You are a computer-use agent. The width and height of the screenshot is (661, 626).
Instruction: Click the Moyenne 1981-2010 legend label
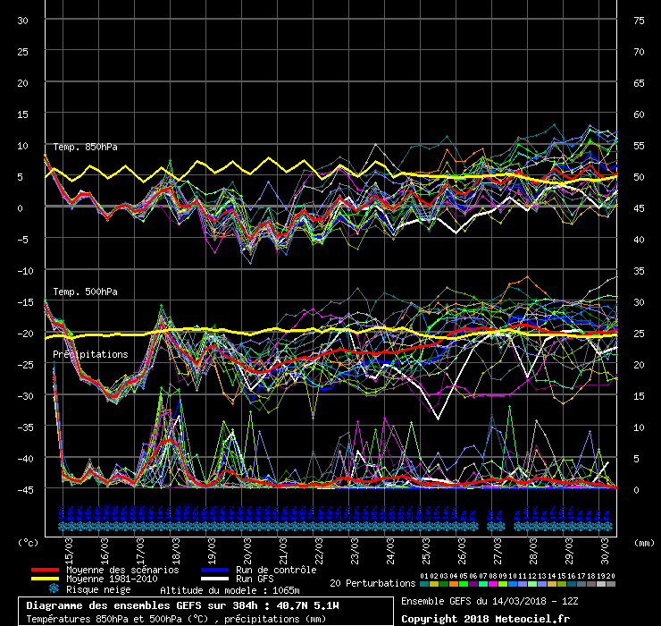coord(112,579)
